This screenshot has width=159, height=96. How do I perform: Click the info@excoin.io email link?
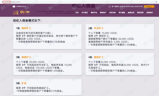click(x=21, y=6)
